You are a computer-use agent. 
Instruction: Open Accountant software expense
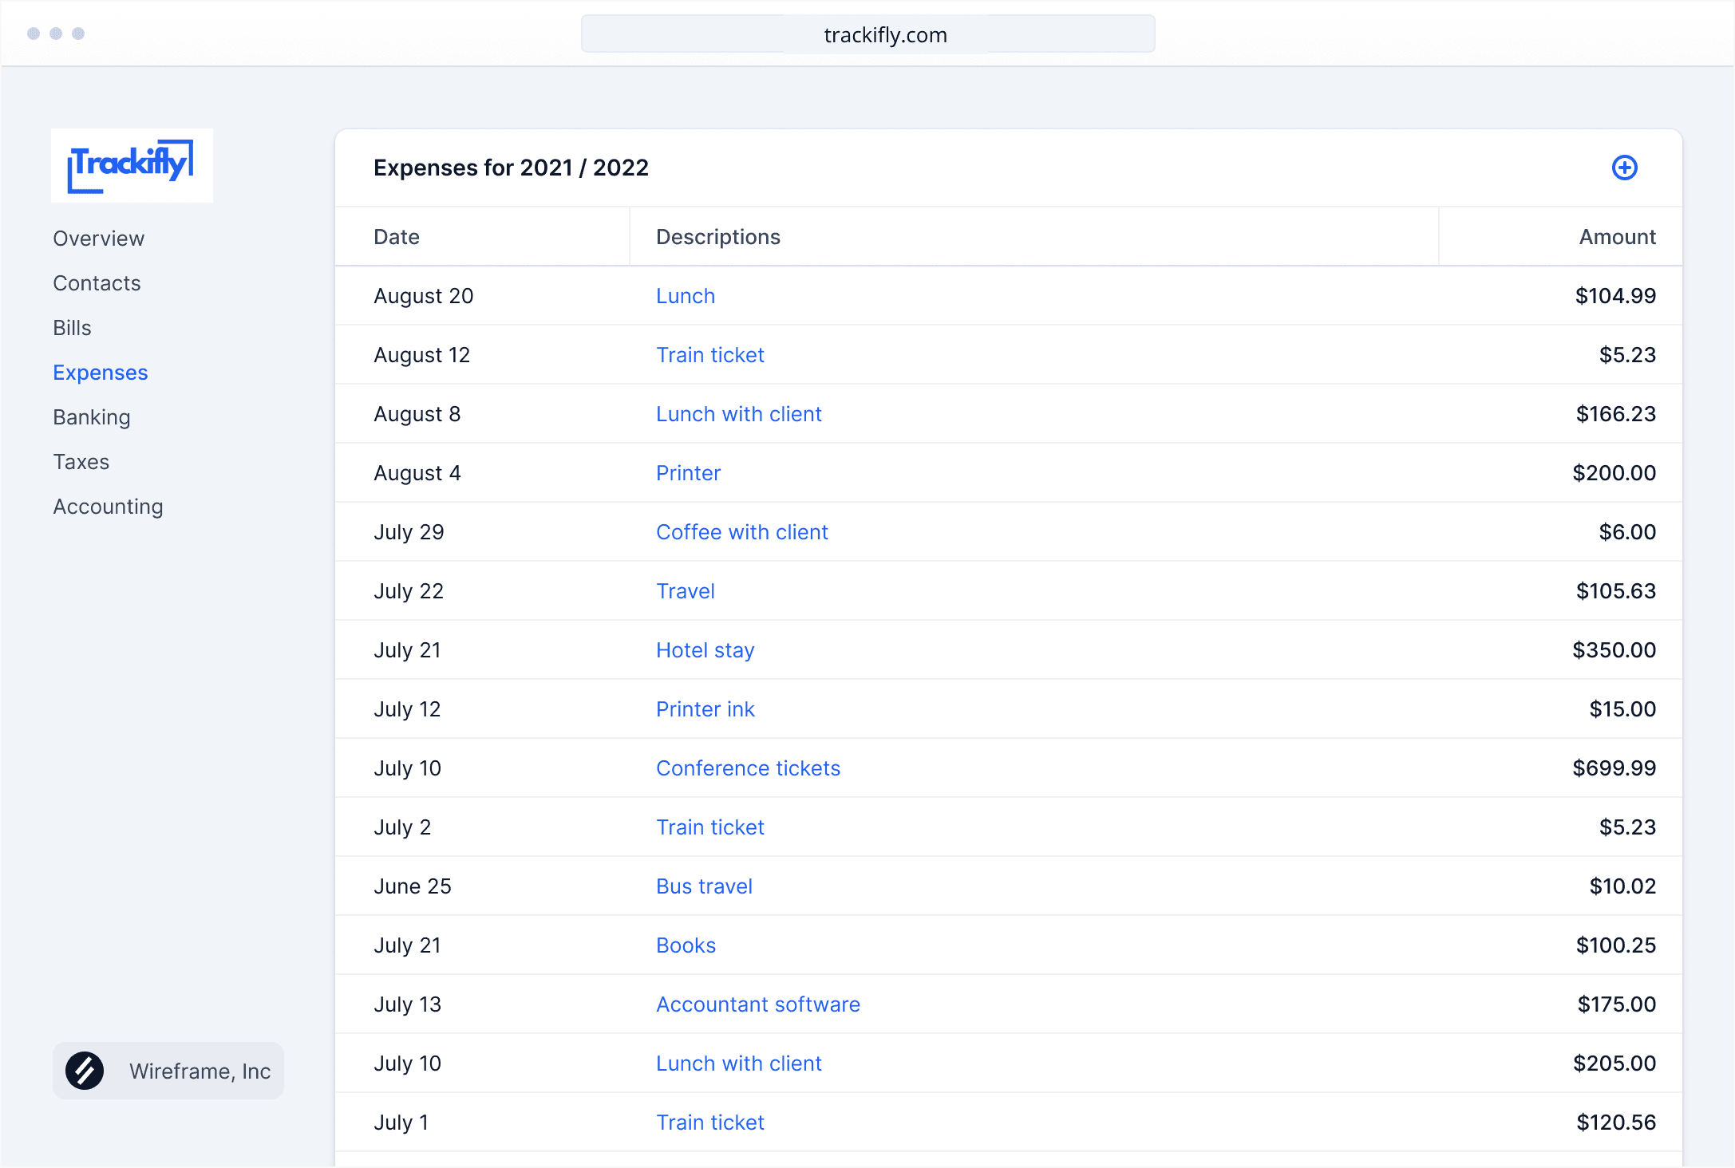[758, 1004]
